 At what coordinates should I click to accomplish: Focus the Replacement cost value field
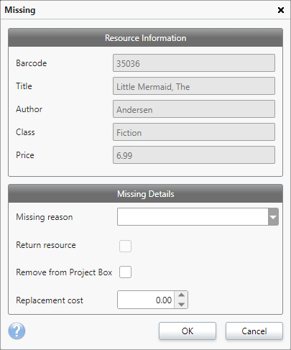[146, 300]
